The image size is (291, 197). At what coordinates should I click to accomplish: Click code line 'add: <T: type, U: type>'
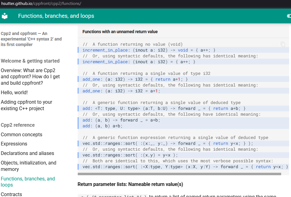click(x=164, y=108)
